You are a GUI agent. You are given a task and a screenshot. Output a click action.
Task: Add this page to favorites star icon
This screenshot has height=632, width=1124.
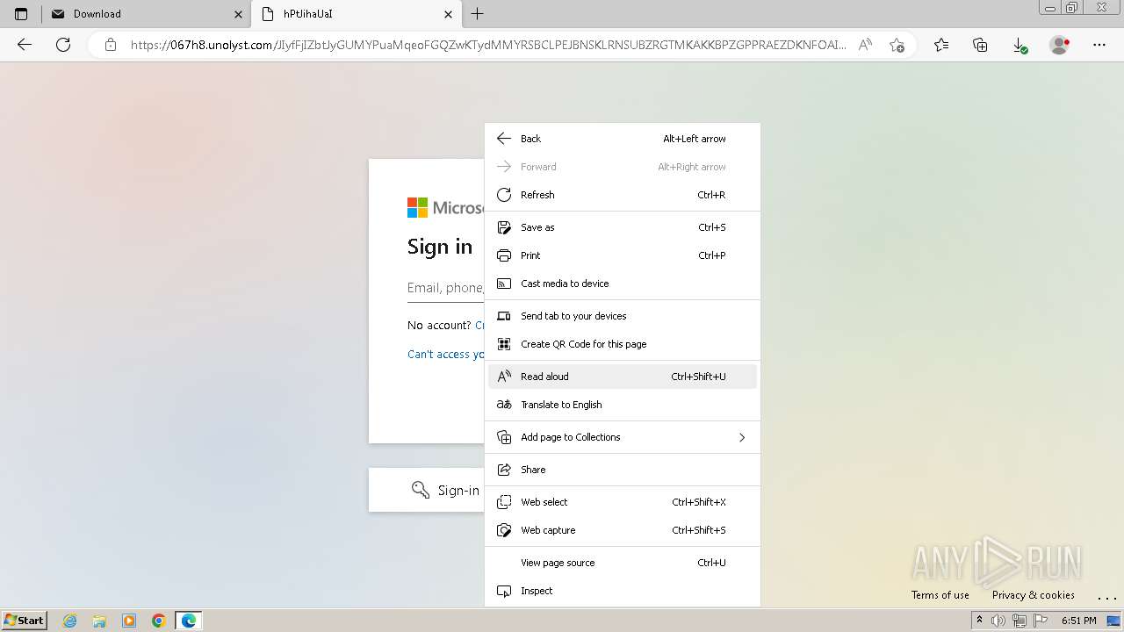[x=897, y=45]
